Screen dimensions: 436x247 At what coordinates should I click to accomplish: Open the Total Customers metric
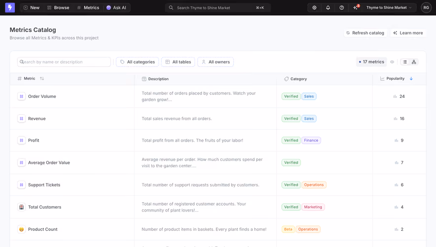click(x=44, y=207)
